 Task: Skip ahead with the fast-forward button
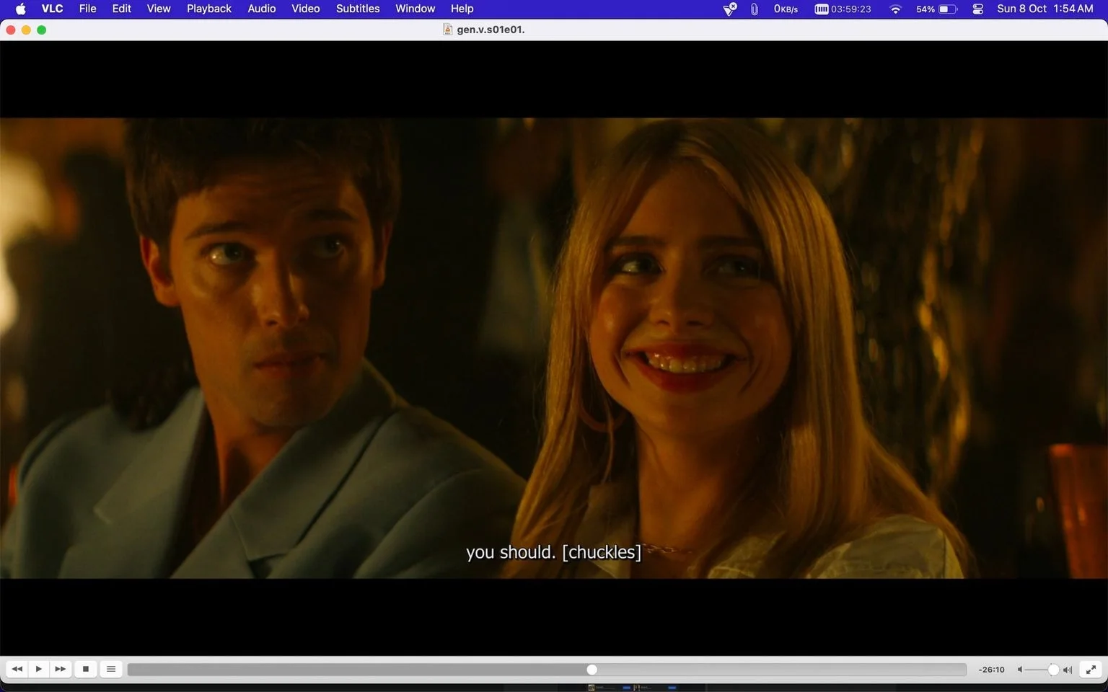[61, 669]
